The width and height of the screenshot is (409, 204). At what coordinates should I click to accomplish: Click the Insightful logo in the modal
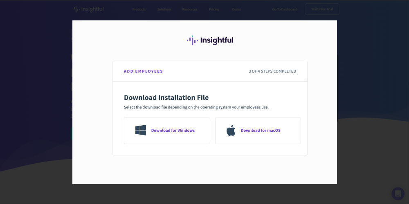210,40
